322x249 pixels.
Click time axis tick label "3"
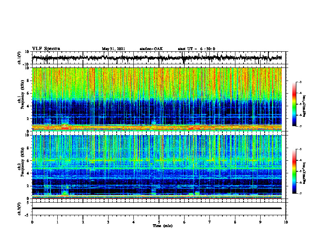[108, 222]
